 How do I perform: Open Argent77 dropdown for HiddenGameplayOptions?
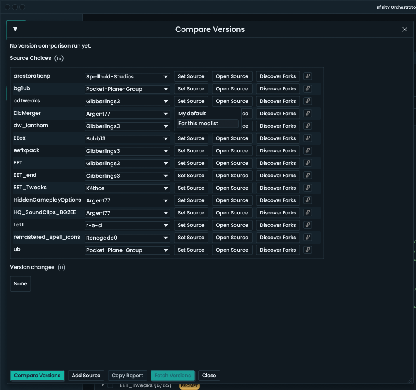tap(128, 201)
